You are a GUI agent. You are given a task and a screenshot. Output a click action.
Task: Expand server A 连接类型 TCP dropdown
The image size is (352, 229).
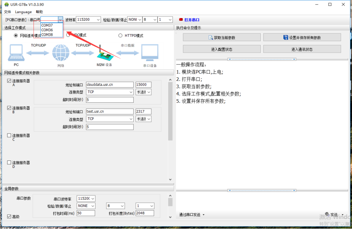click(x=110, y=92)
